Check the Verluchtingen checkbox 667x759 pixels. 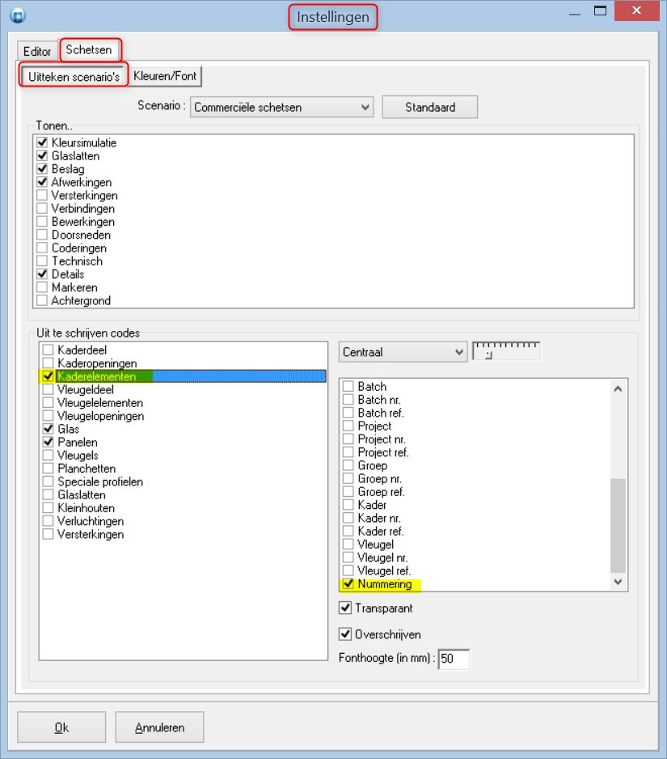tap(48, 521)
